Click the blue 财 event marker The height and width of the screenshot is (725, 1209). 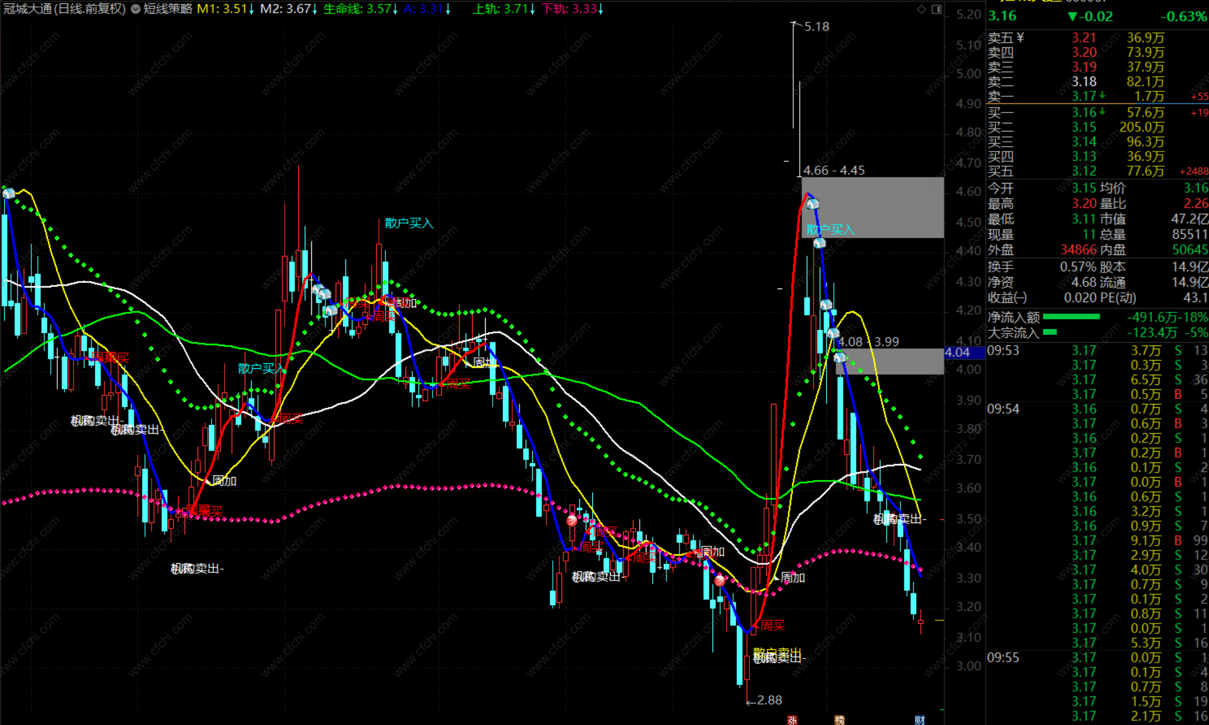point(919,720)
